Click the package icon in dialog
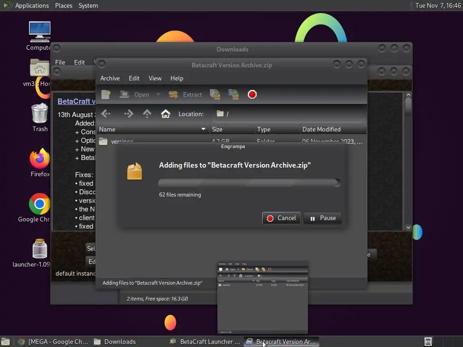 [x=134, y=171]
